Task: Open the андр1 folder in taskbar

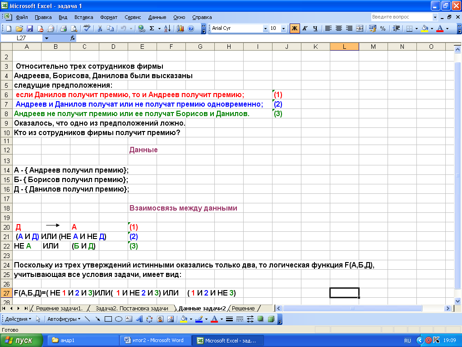Action: 83,340
